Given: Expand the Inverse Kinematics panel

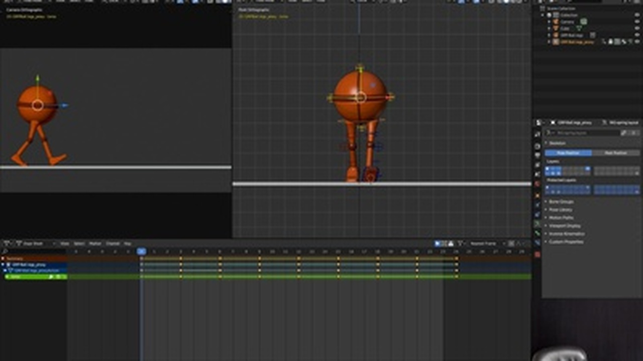Looking at the screenshot, I should click(x=566, y=234).
